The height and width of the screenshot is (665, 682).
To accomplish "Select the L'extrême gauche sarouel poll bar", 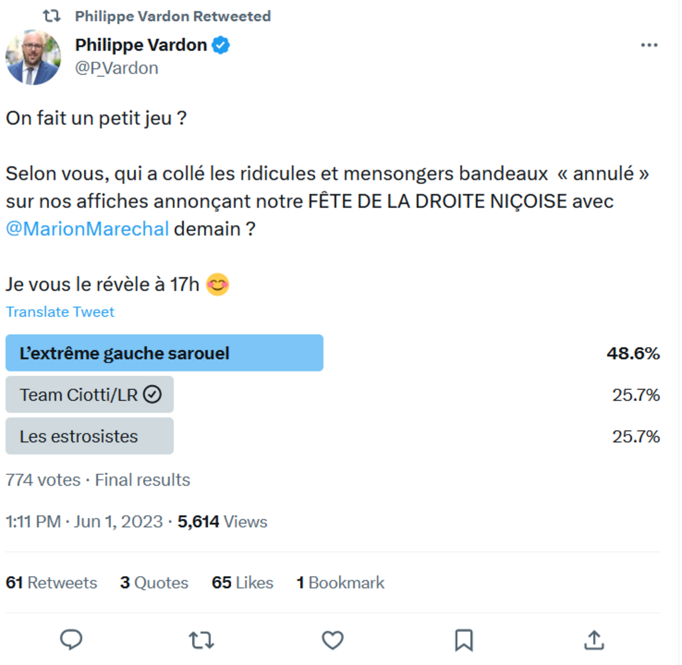I will (x=164, y=353).
